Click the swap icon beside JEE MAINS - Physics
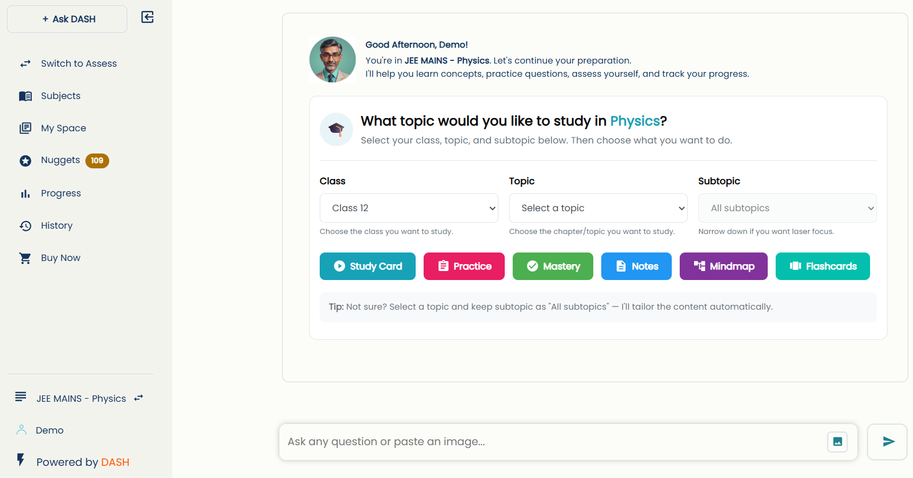 (x=139, y=398)
